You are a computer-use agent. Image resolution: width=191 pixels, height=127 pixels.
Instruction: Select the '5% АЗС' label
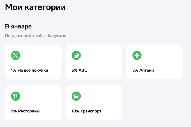click(x=79, y=70)
